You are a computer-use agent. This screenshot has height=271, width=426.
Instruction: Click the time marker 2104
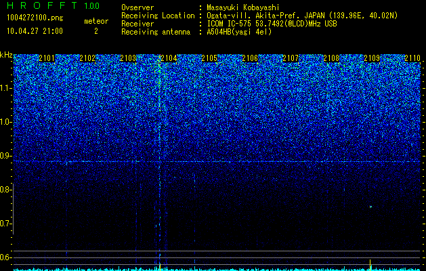[169, 58]
